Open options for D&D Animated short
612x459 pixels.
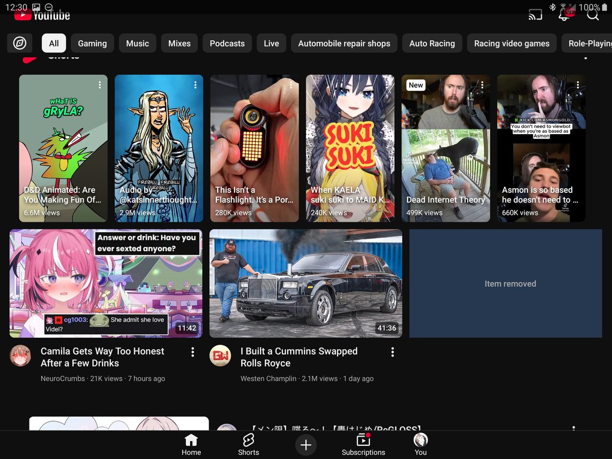coord(99,85)
